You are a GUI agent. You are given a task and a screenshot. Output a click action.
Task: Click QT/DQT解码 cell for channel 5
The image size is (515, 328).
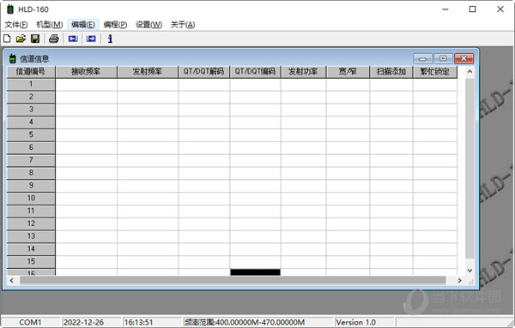(204, 135)
